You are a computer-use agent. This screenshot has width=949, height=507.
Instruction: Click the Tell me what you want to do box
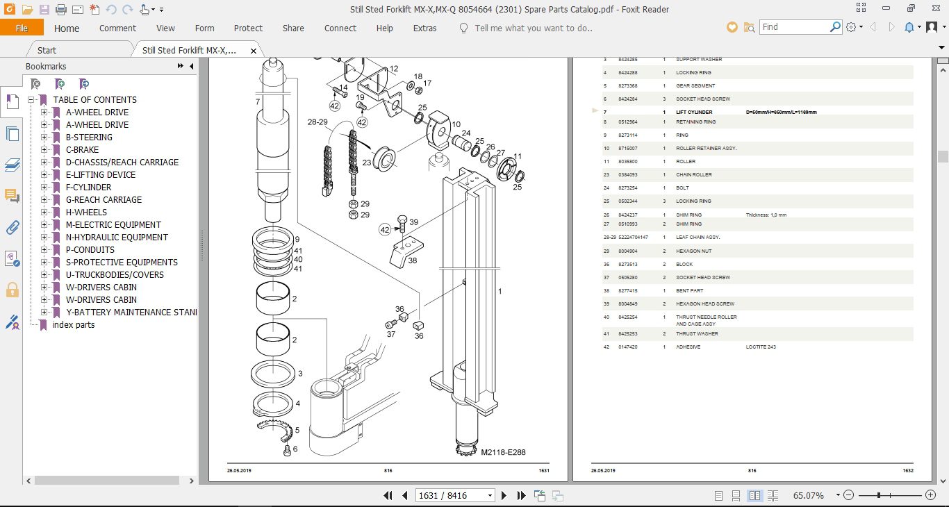coord(533,28)
